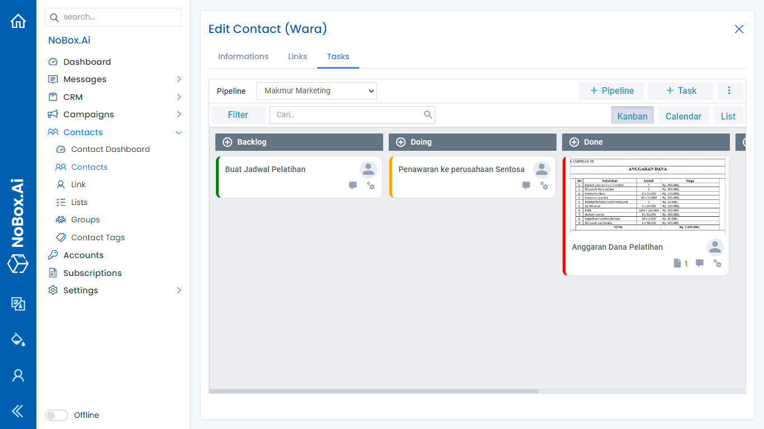This screenshot has height=429, width=764.
Task: Collapse the Contacts section in sidebar
Action: pos(178,132)
